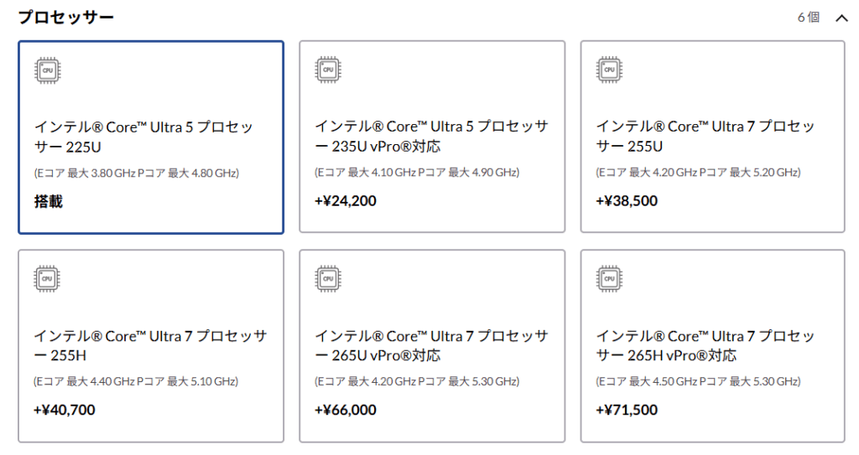Click CPU icon on Ultra 7 255H card
Screen dimensions: 859x455
pos(48,279)
